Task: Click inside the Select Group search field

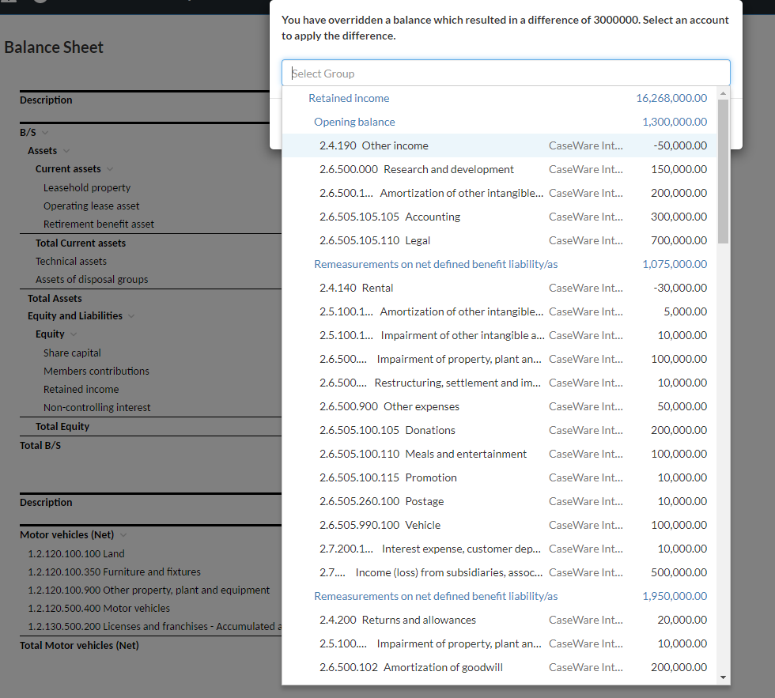Action: click(506, 72)
